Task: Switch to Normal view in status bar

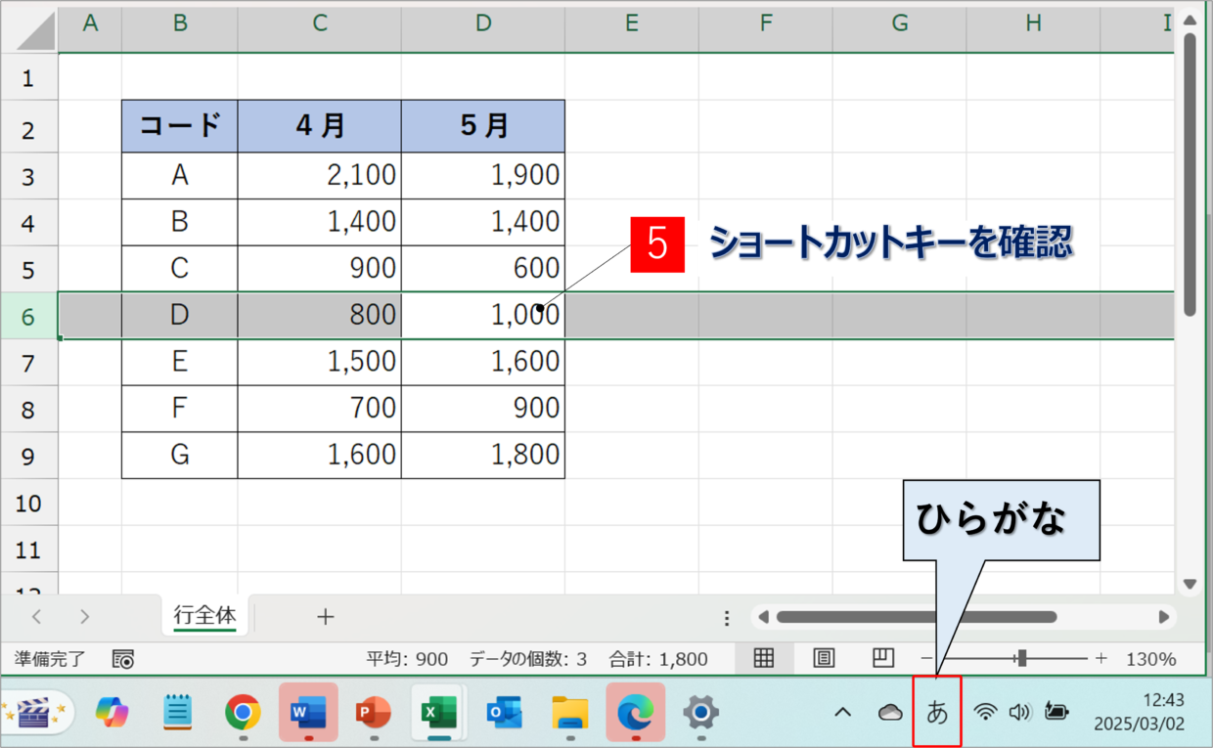Action: [764, 658]
